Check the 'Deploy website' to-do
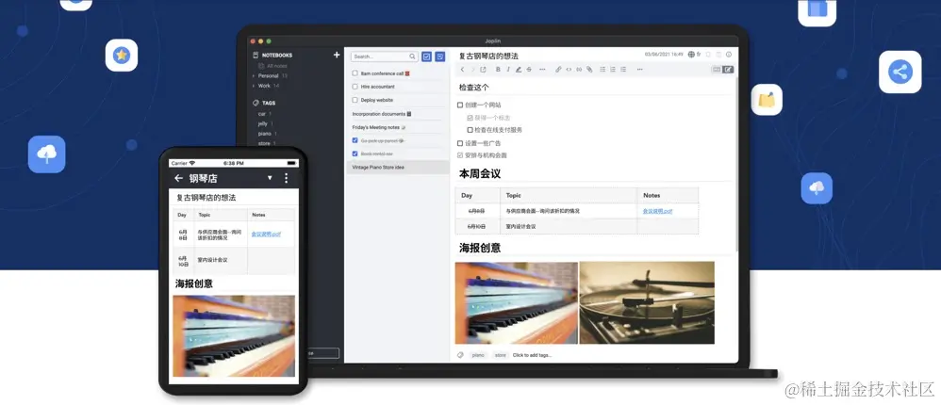This screenshot has height=405, width=941. tap(355, 100)
